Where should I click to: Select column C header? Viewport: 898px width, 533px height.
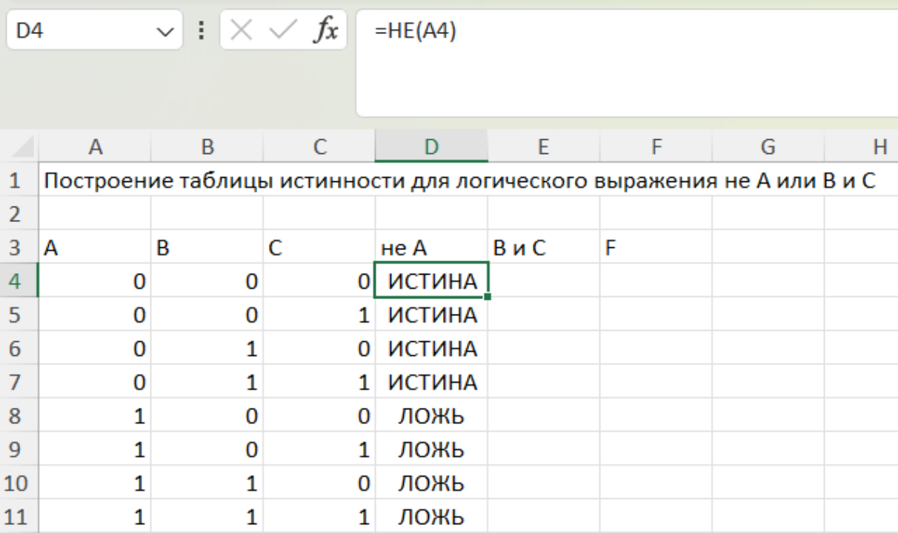click(319, 147)
